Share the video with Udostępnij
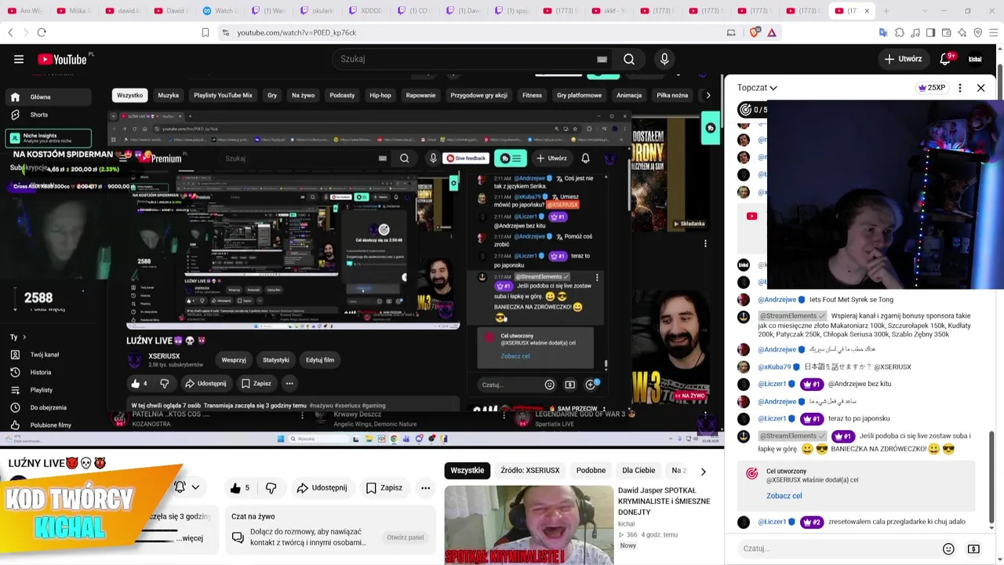 click(322, 488)
